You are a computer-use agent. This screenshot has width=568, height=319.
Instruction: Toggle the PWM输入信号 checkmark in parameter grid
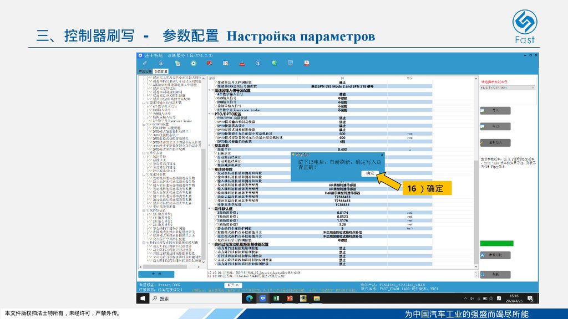(216, 102)
